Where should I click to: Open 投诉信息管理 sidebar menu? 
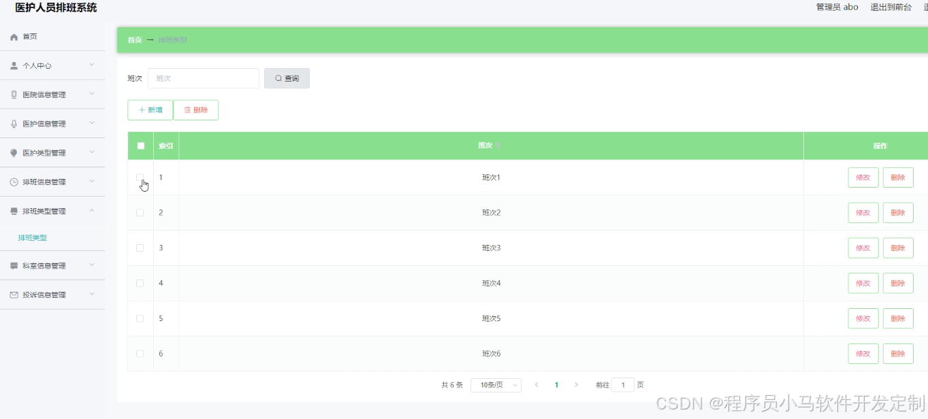click(52, 295)
